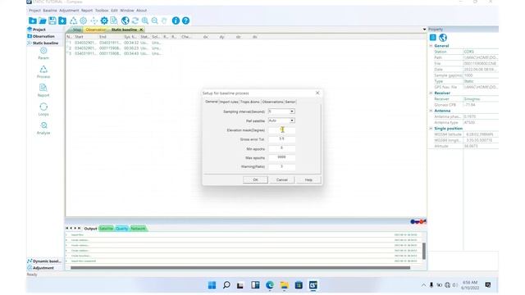The height and width of the screenshot is (295, 525).
Task: Collapse the Single position section
Action: tap(431, 129)
